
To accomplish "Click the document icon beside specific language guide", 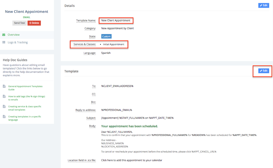I will tap(4, 117).
